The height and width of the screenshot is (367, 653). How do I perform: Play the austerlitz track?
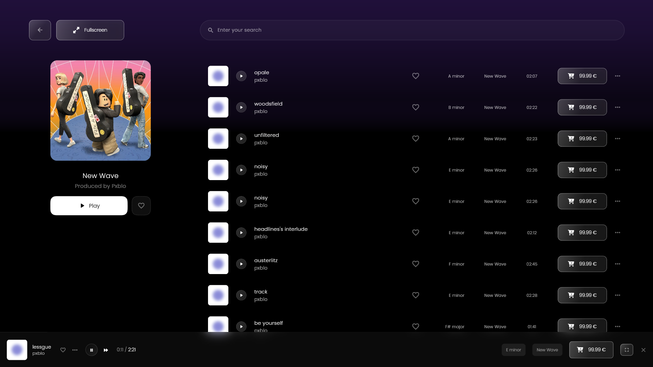tap(241, 264)
